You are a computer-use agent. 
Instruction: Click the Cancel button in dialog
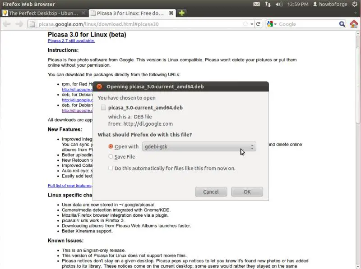(x=211, y=192)
